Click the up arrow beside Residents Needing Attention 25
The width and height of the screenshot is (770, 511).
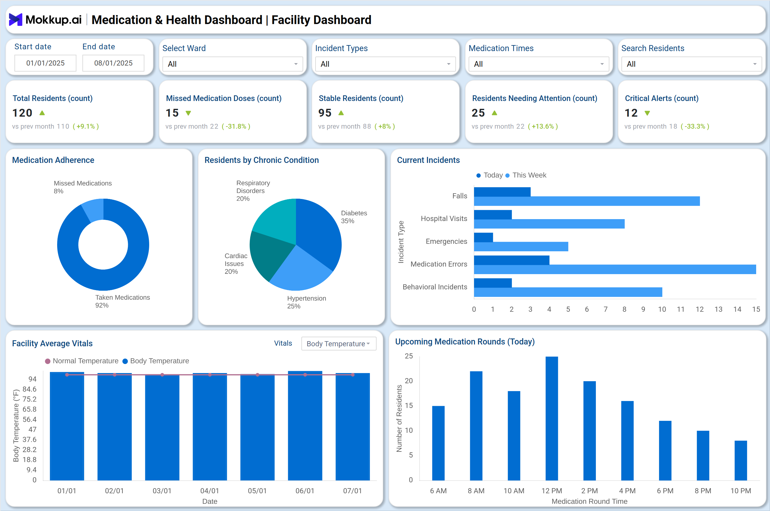point(494,113)
